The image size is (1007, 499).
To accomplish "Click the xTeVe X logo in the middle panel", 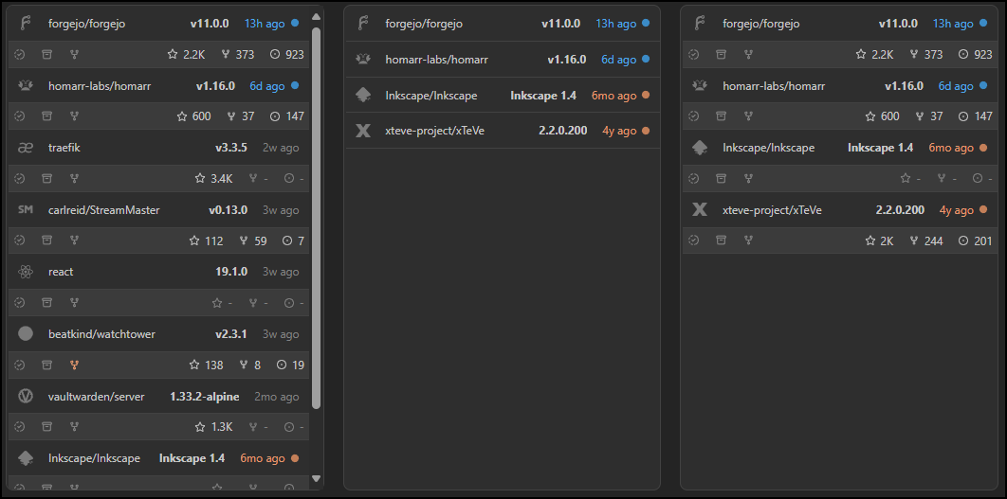I will coord(362,131).
